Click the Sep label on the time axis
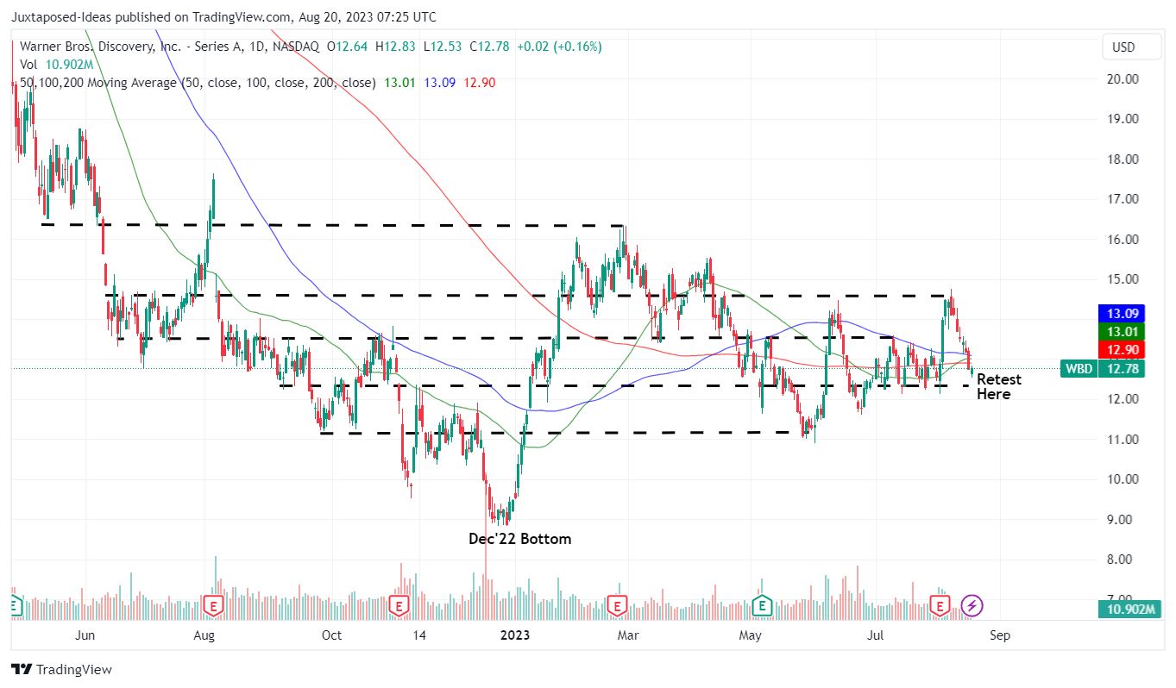The width and height of the screenshot is (1176, 688). 1000,635
